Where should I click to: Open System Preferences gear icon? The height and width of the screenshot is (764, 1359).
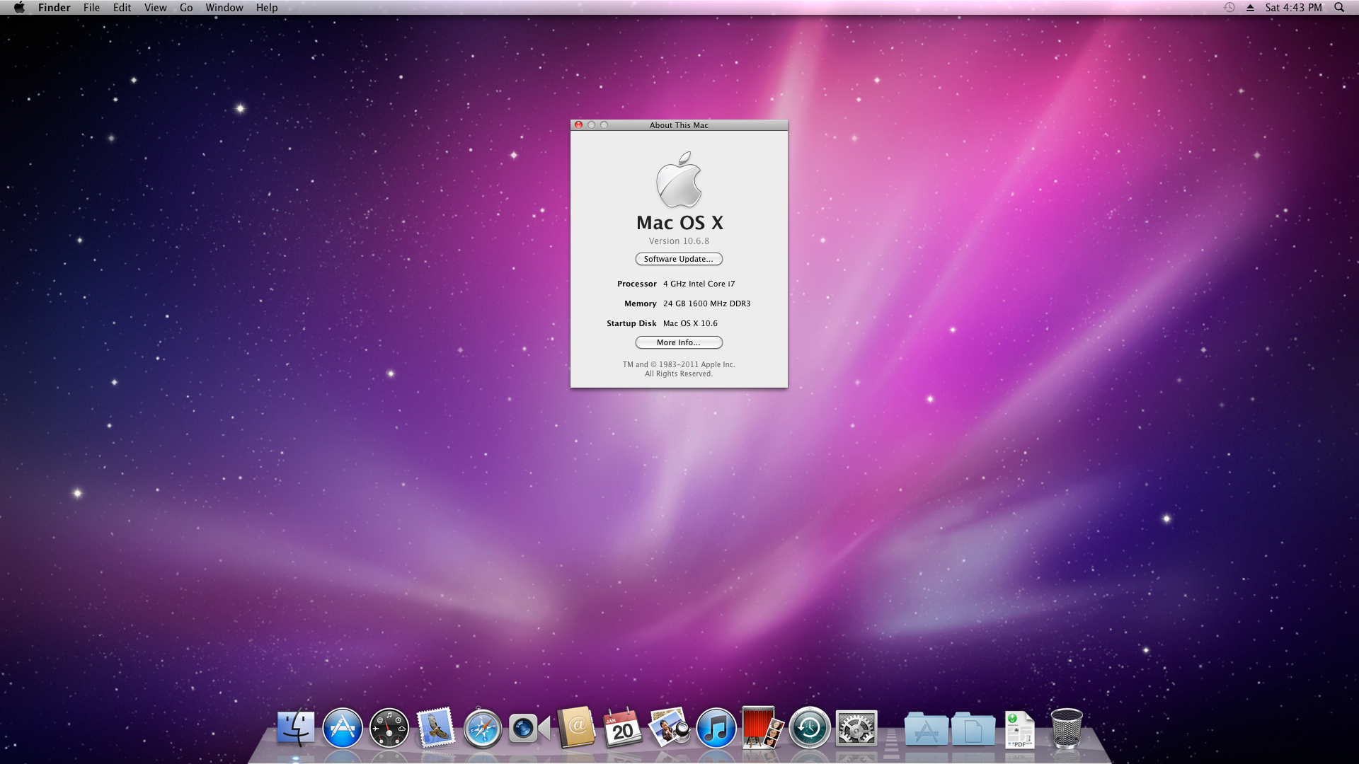coord(856,728)
